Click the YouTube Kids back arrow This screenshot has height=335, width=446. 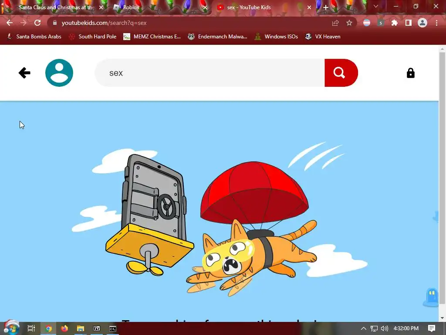[x=24, y=73]
